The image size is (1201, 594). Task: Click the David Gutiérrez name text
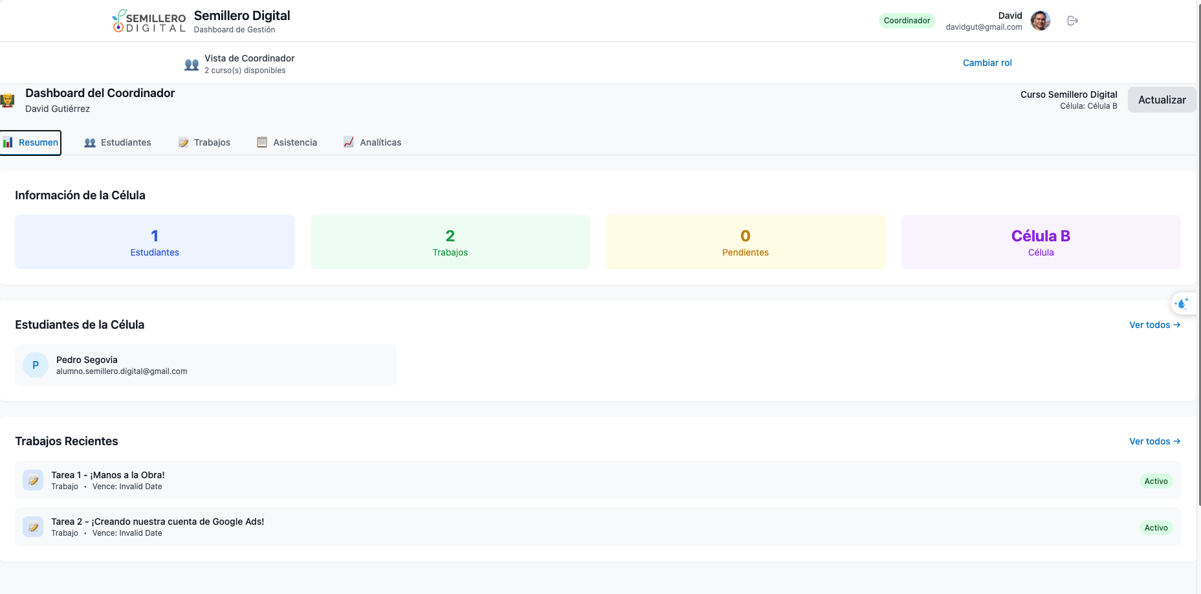pos(58,109)
